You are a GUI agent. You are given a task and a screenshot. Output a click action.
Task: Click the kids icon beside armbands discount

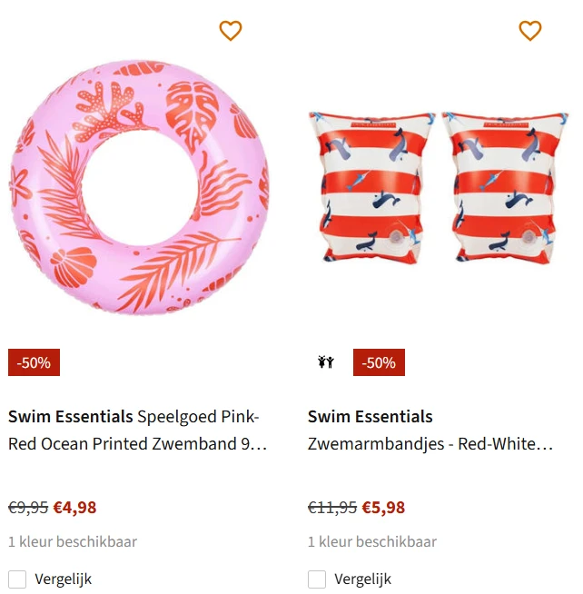tap(326, 362)
